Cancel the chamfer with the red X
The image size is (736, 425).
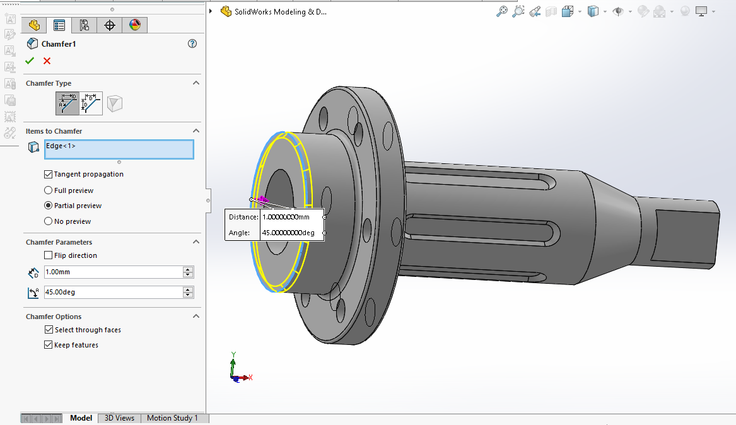pyautogui.click(x=47, y=61)
